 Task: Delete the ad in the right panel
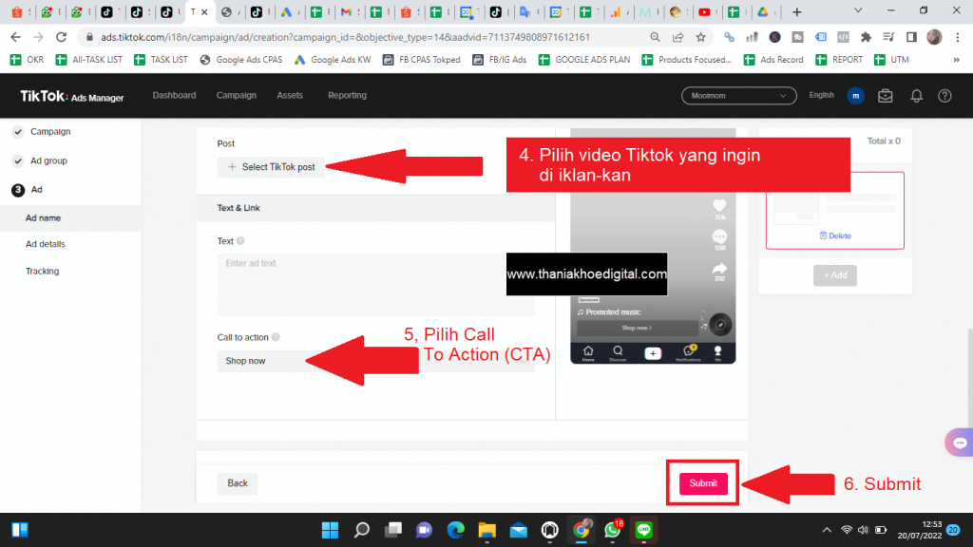coord(834,236)
